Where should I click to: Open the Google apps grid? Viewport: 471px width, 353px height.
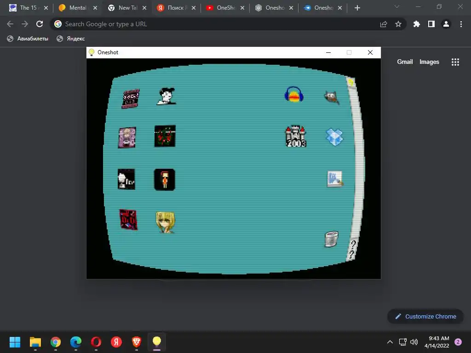click(x=455, y=62)
